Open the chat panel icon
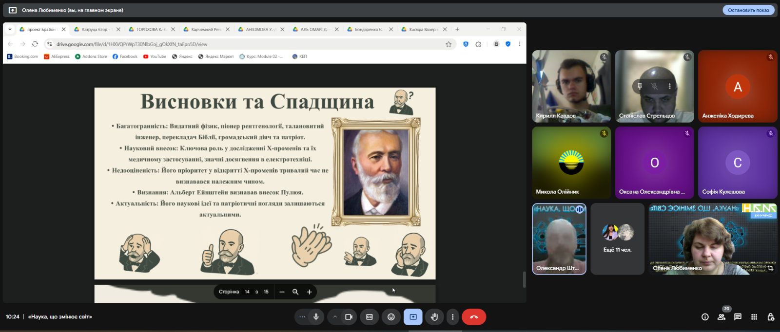The height and width of the screenshot is (332, 780). coord(738,317)
